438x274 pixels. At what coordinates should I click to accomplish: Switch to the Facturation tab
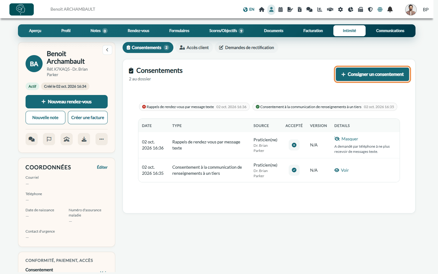point(313,31)
